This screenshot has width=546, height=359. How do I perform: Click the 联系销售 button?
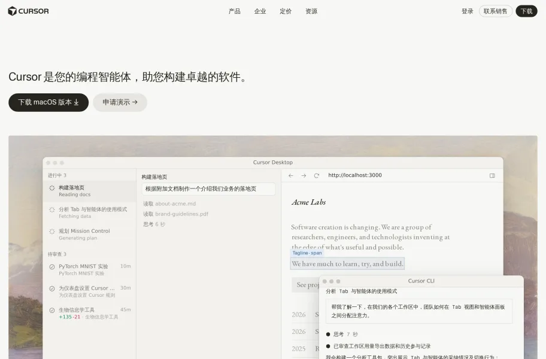click(x=496, y=11)
